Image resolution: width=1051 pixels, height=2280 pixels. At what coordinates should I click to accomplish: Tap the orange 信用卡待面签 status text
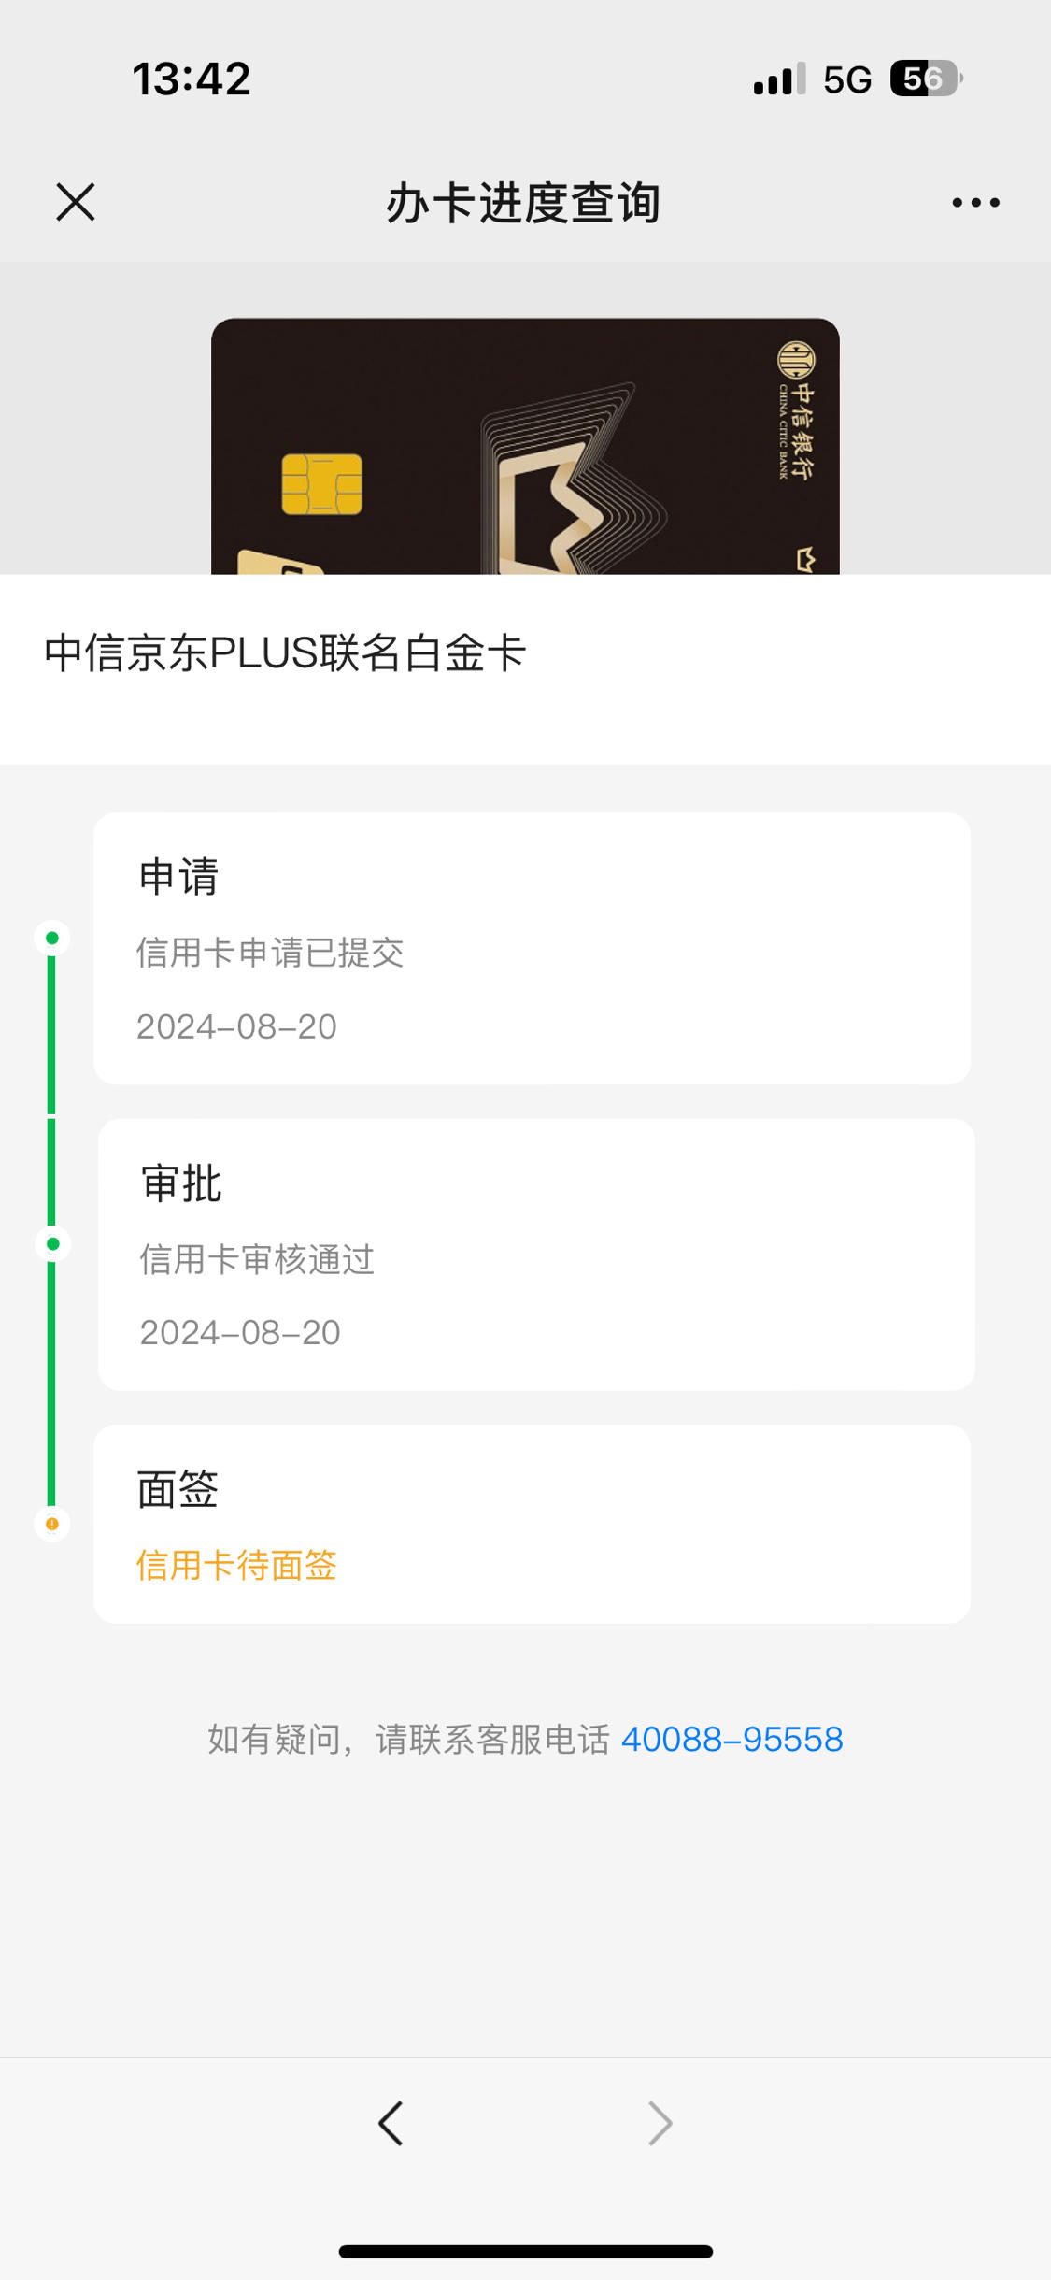tap(236, 1565)
